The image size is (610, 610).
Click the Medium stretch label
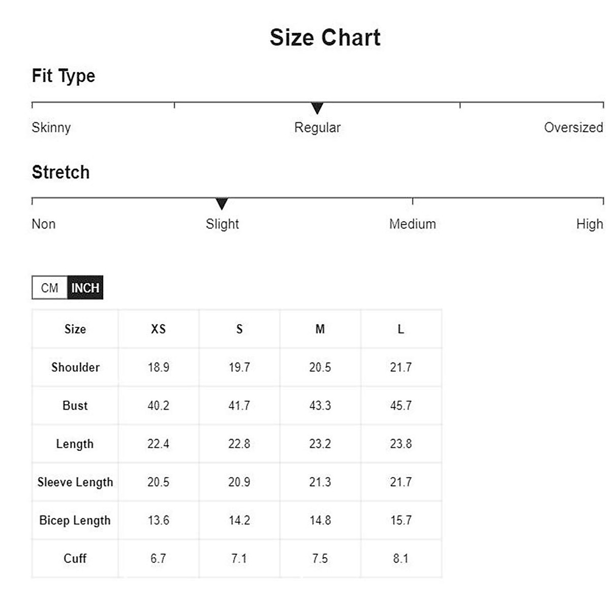pyautogui.click(x=412, y=224)
